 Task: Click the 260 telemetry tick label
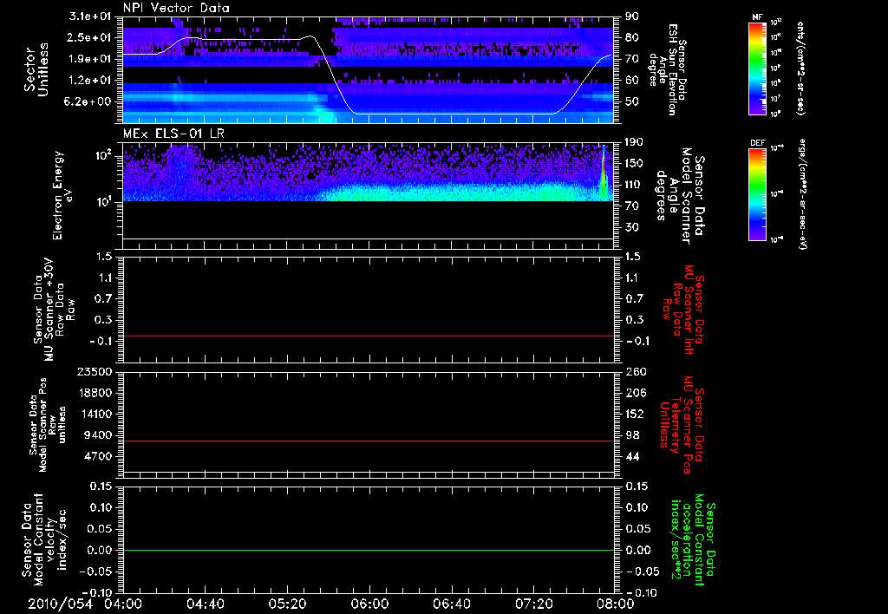click(635, 372)
